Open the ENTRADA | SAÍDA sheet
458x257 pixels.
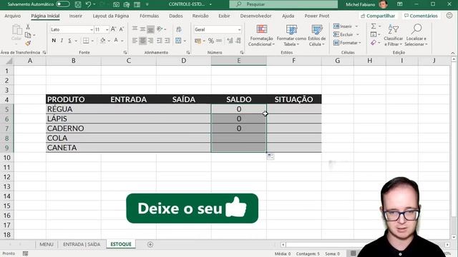click(82, 244)
